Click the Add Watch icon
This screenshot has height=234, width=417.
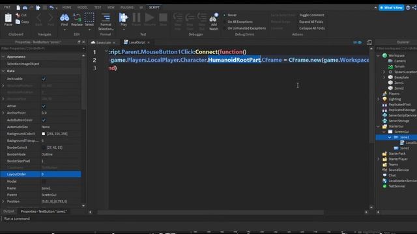tap(214, 18)
